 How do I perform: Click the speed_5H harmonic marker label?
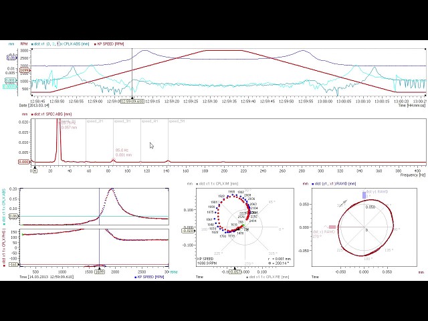coord(177,121)
